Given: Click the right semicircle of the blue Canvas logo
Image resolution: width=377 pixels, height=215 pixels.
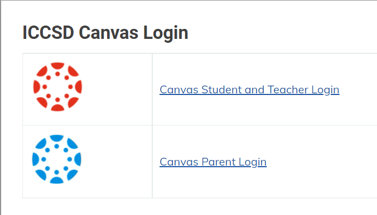Looking at the screenshot, I should pos(78,159).
